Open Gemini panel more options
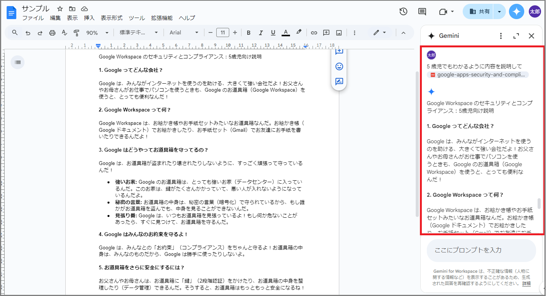546x296 pixels. click(501, 36)
